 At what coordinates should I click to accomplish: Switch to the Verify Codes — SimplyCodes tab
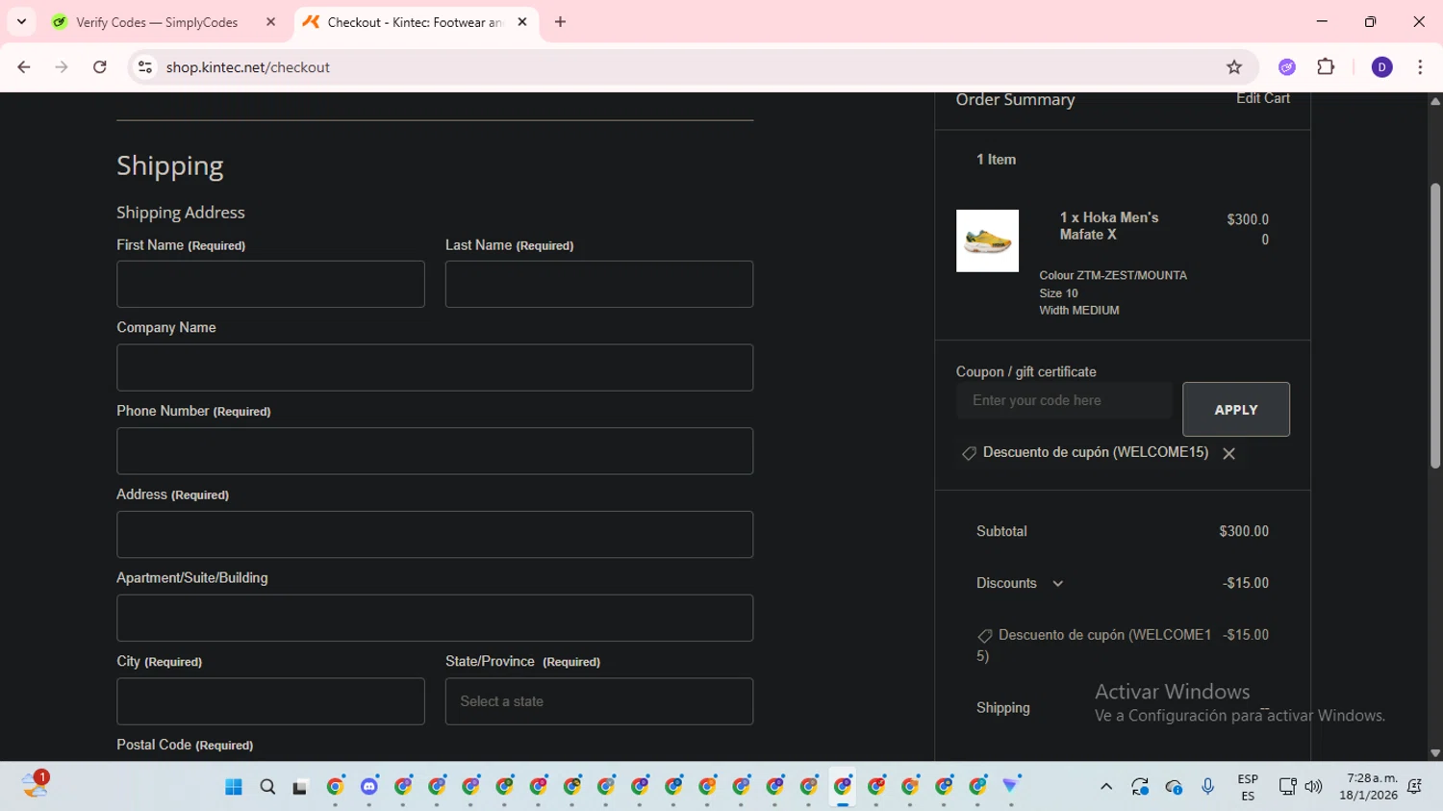(157, 22)
